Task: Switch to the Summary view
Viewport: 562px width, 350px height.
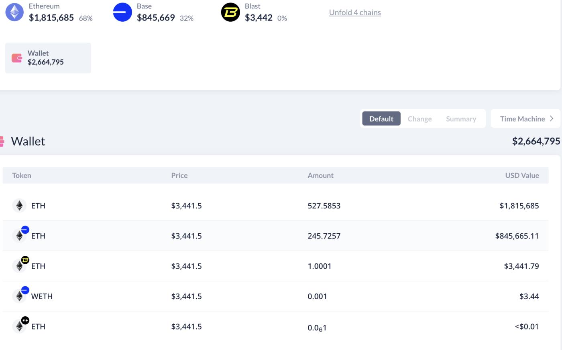Action: (x=461, y=119)
